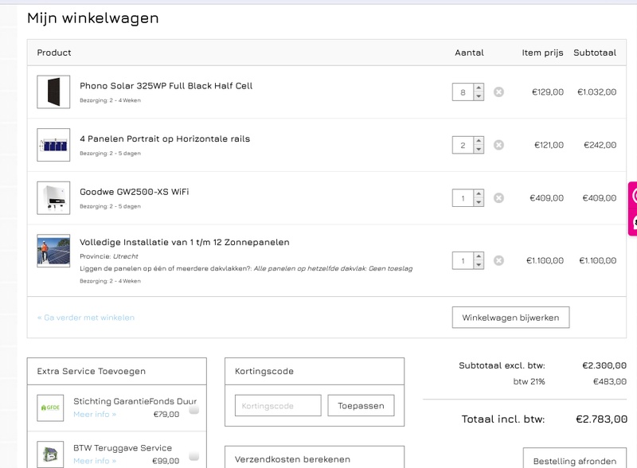This screenshot has width=637, height=468.
Task: Increase Goodwe inverter quantity with up arrow
Action: click(477, 193)
